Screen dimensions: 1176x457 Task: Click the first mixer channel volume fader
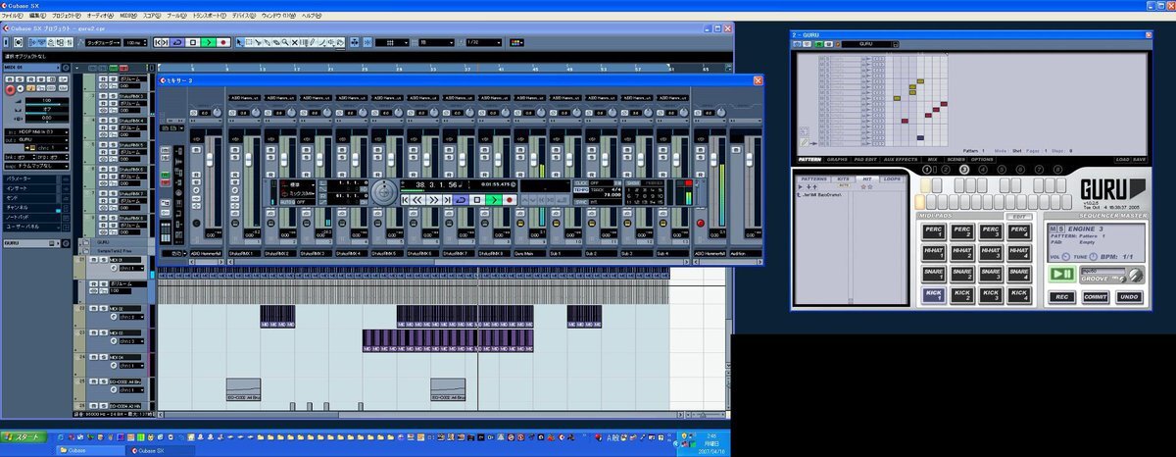tap(211, 160)
